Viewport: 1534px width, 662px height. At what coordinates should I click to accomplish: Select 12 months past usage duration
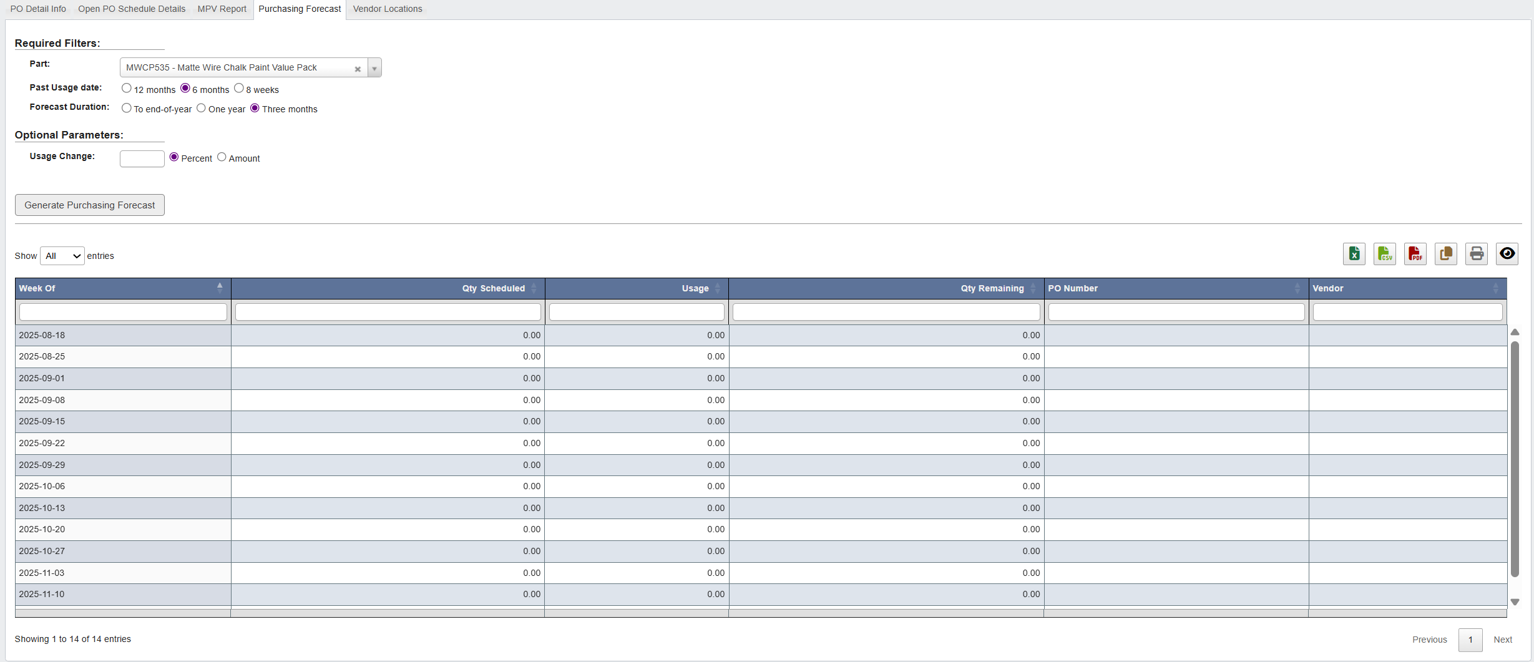(x=127, y=88)
